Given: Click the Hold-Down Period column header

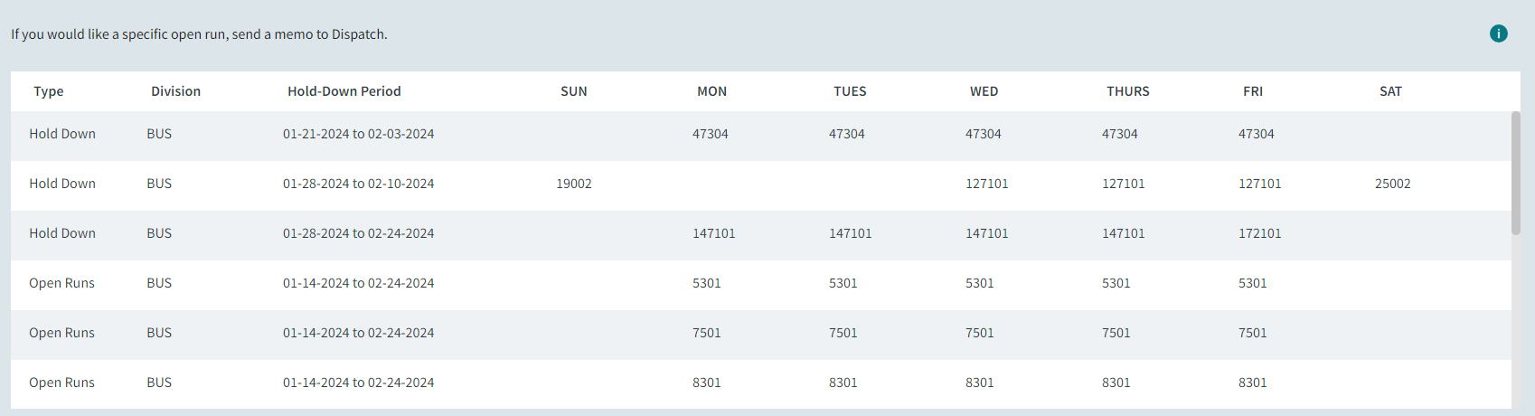Looking at the screenshot, I should 344,91.
